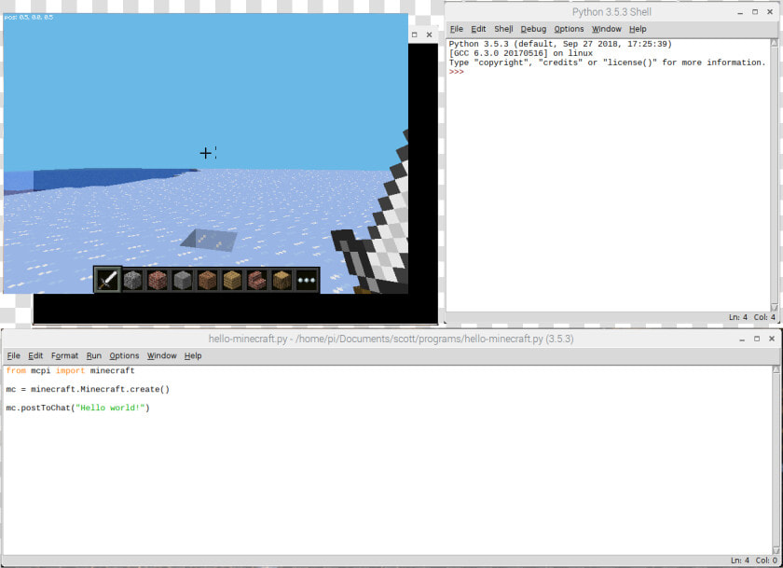The image size is (783, 568).
Task: Click the editor window vertical scrollbar
Action: click(776, 460)
